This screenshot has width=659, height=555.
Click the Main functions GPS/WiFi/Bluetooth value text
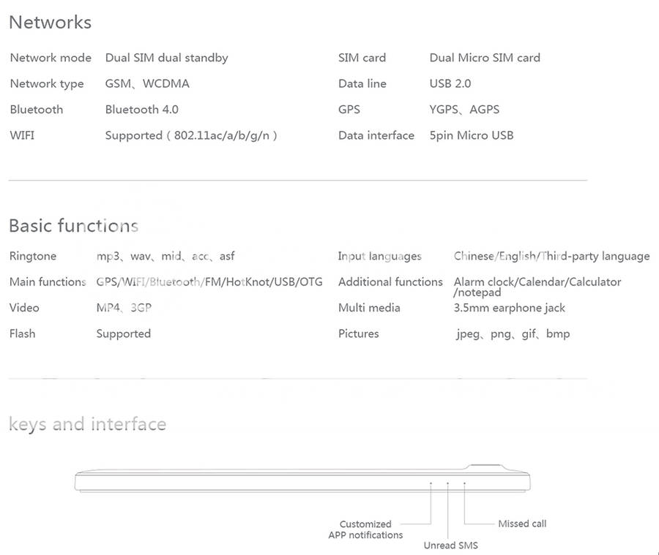point(209,282)
